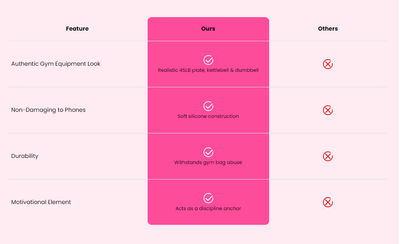Image resolution: width=400 pixels, height=244 pixels.
Task: Click the Realistic 45LB plate description text
Action: pos(208,70)
